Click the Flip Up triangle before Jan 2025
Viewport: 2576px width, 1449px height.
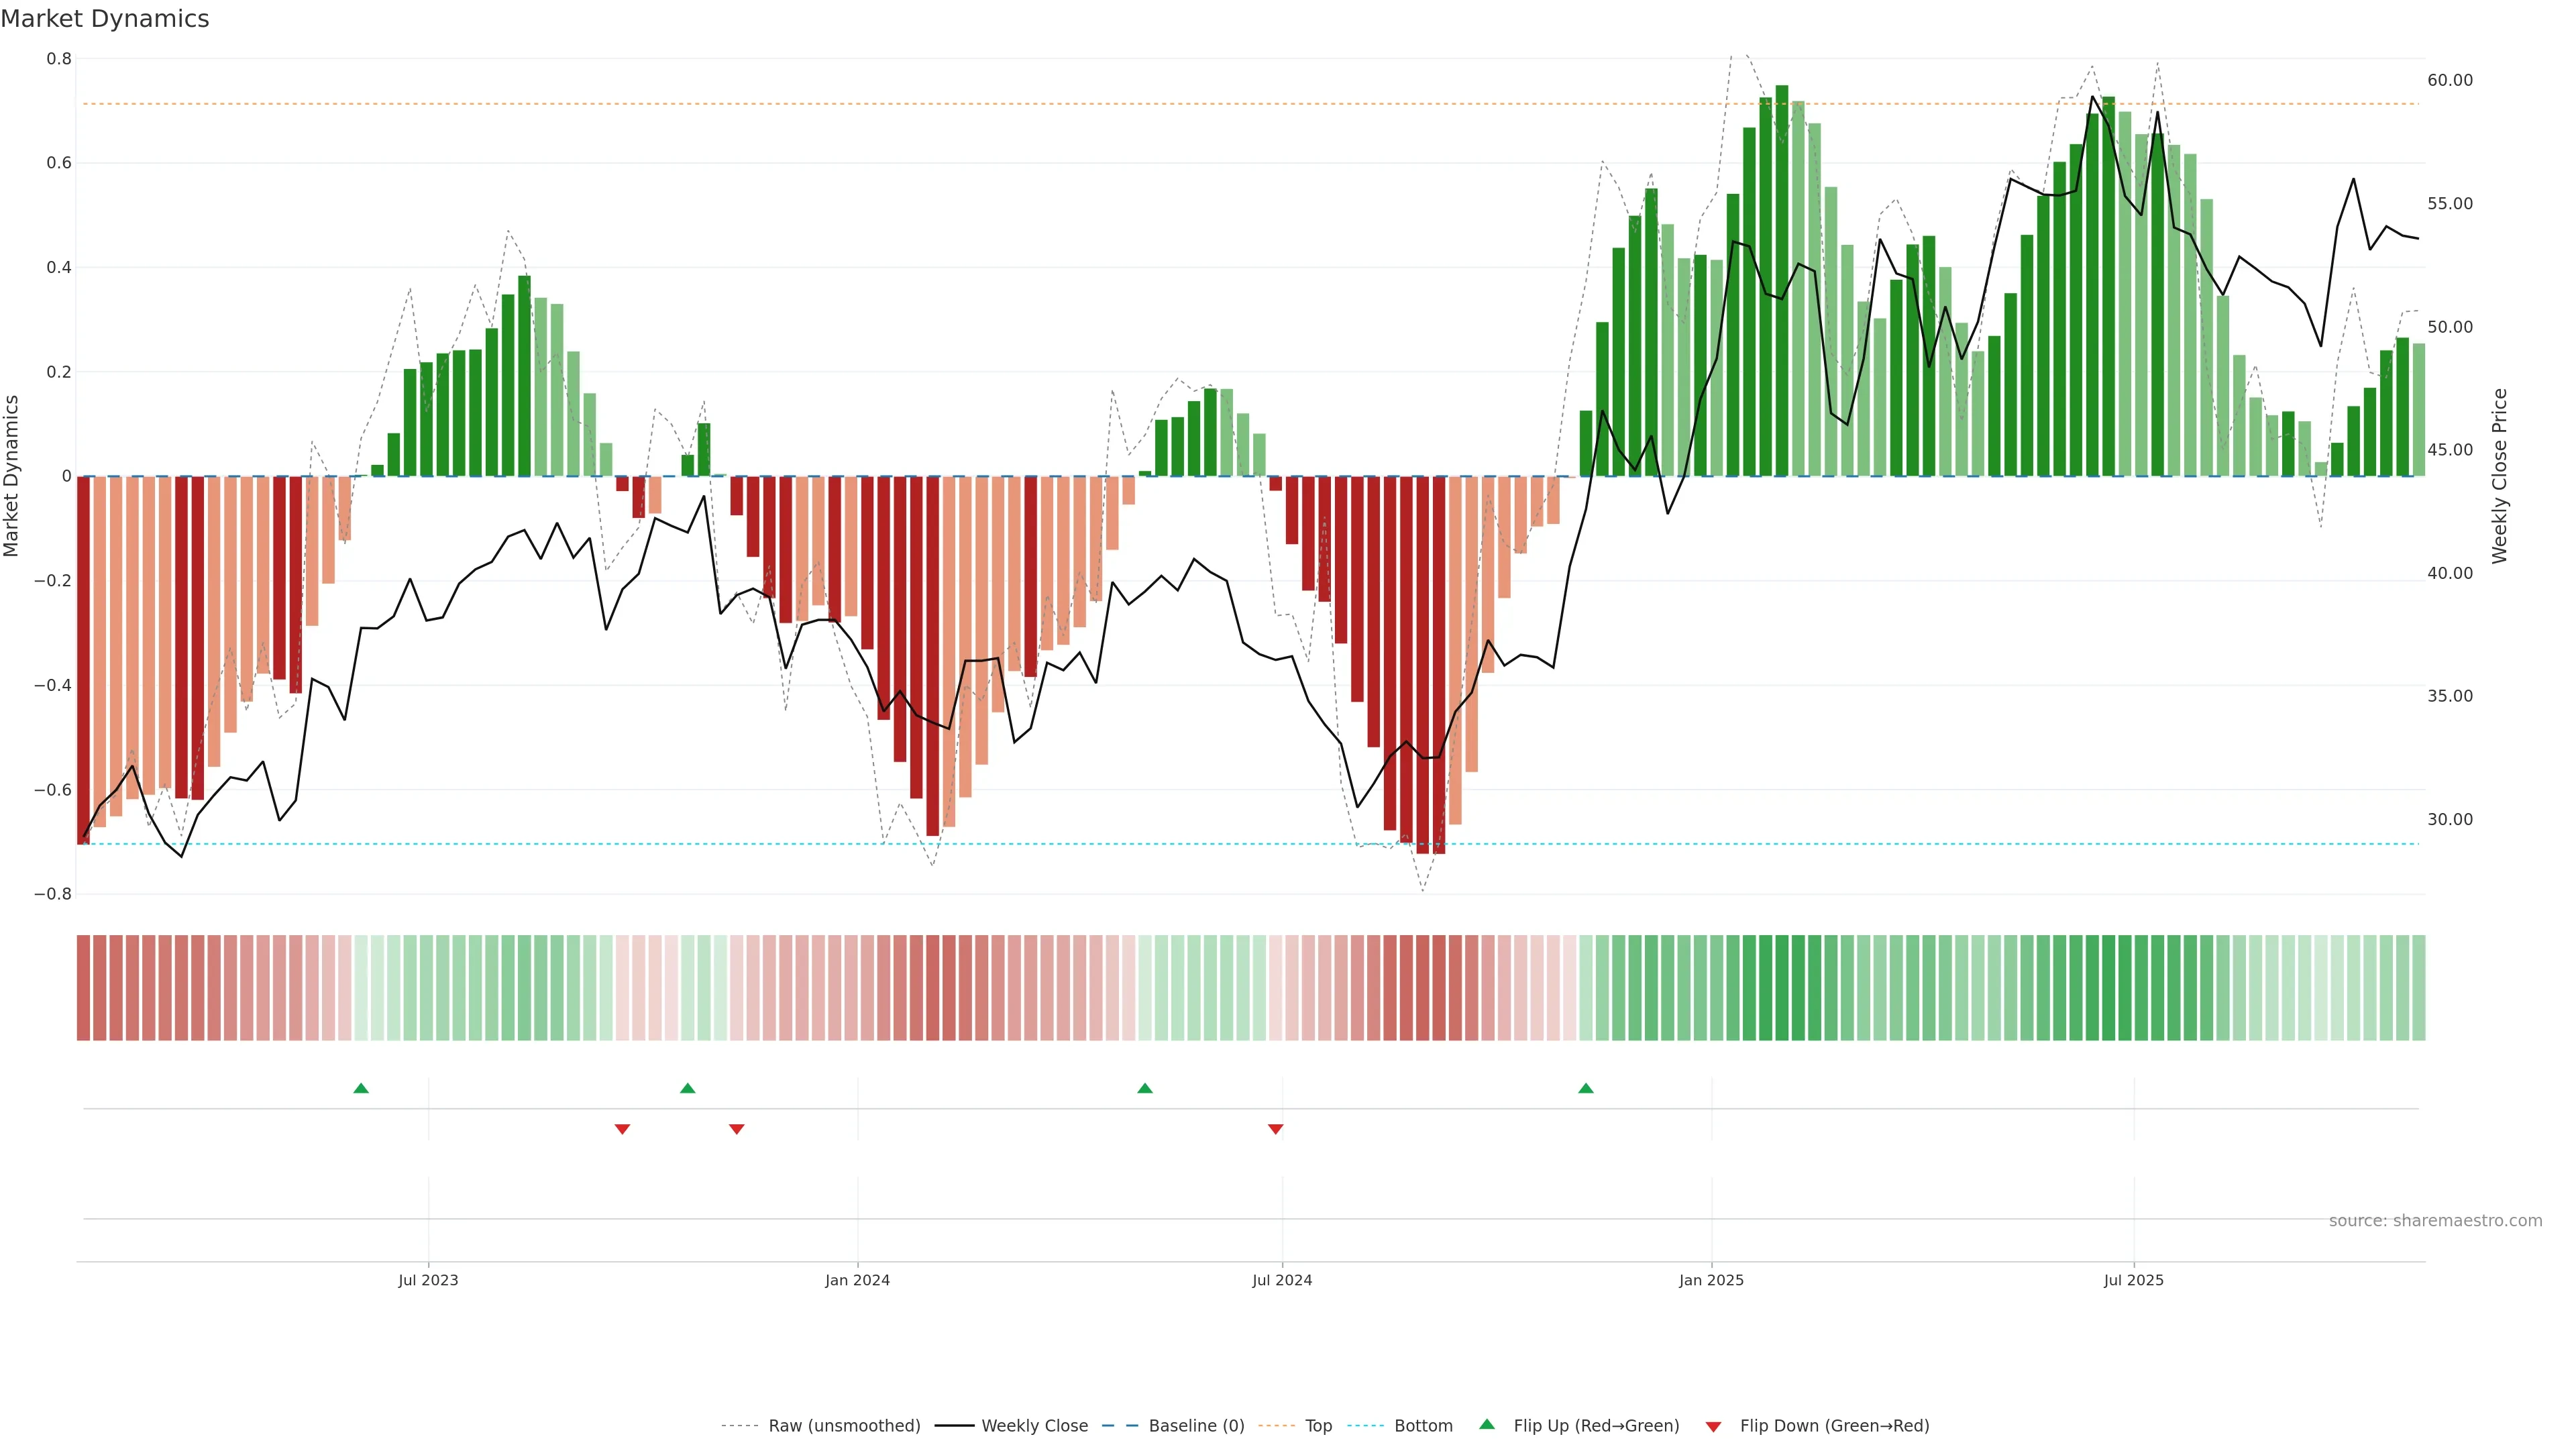click(1586, 1088)
